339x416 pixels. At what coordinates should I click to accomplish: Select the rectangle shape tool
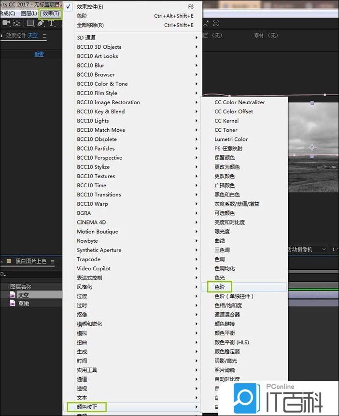tap(30, 23)
